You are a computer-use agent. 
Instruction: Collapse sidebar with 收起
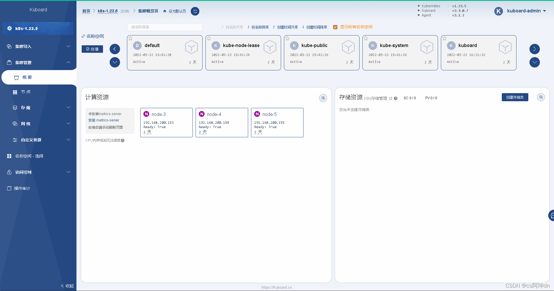coord(67,286)
